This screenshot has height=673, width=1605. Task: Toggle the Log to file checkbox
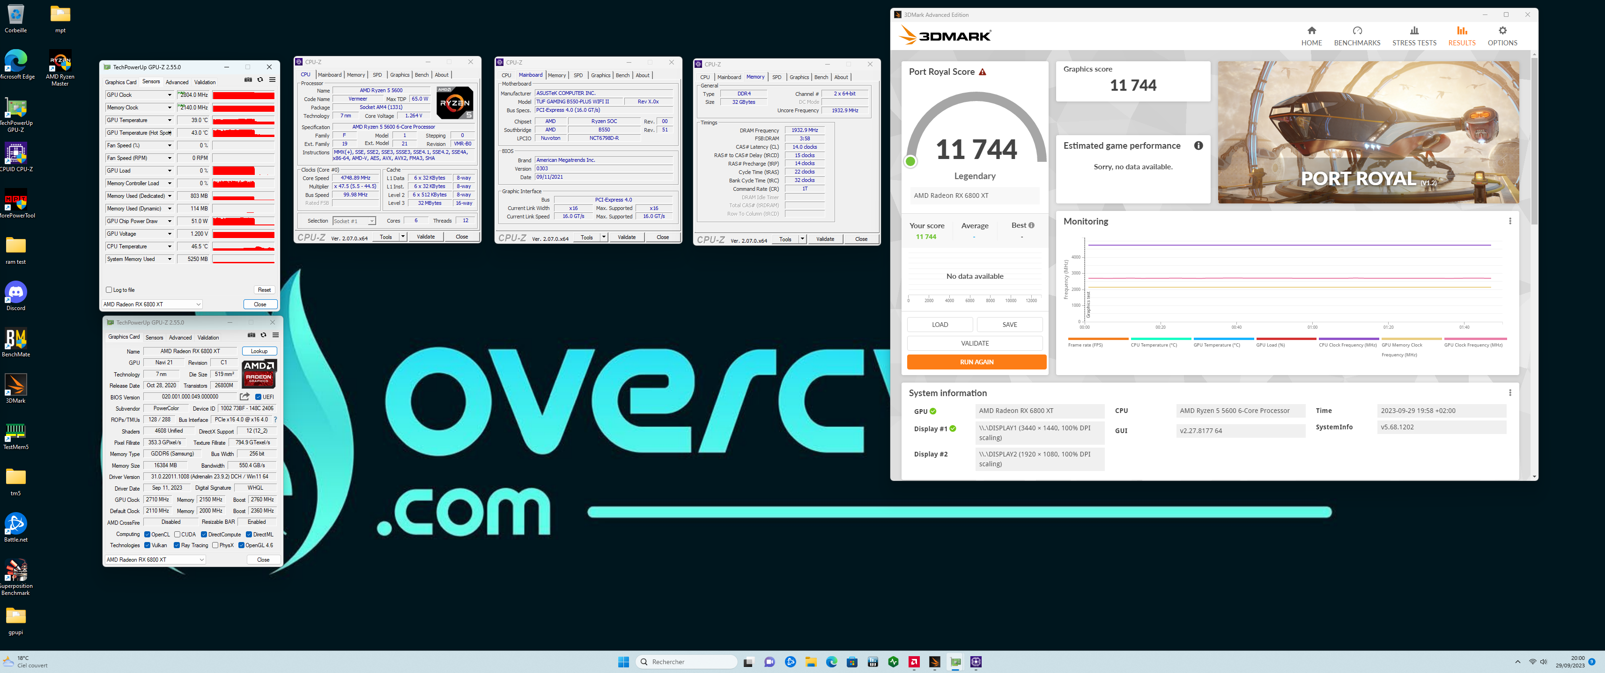tap(109, 290)
